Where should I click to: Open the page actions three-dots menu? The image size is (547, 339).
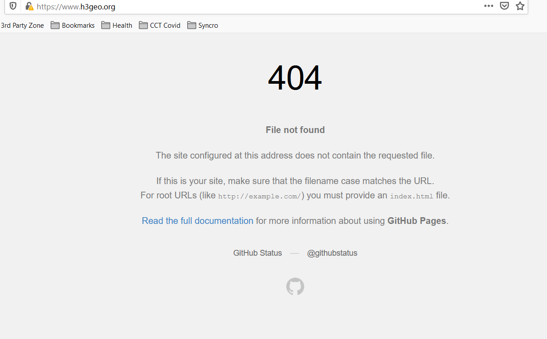pyautogui.click(x=489, y=6)
